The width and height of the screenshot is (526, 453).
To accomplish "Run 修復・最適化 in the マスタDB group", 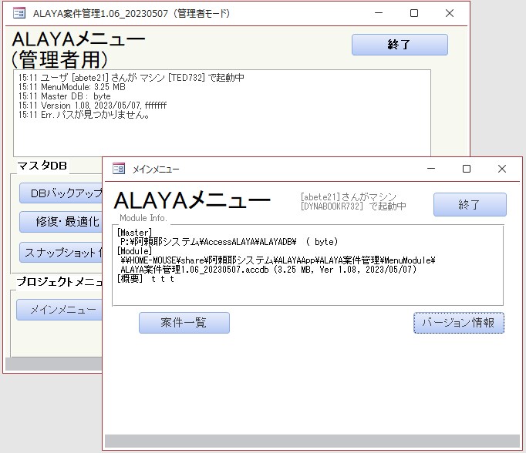I will pyautogui.click(x=61, y=221).
